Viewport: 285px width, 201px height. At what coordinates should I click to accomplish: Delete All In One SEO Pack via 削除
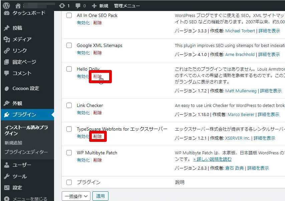pyautogui.click(x=97, y=23)
